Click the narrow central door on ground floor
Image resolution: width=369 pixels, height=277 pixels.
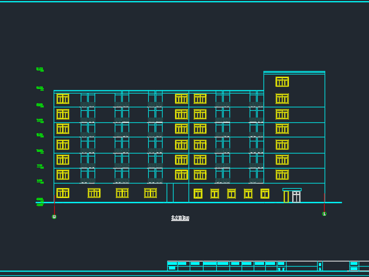(x=170, y=193)
